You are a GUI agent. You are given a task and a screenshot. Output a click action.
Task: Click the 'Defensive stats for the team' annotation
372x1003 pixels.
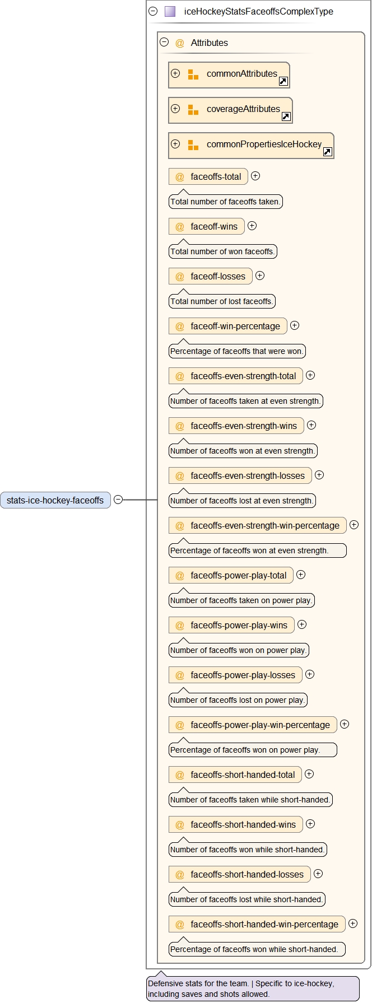click(252, 988)
